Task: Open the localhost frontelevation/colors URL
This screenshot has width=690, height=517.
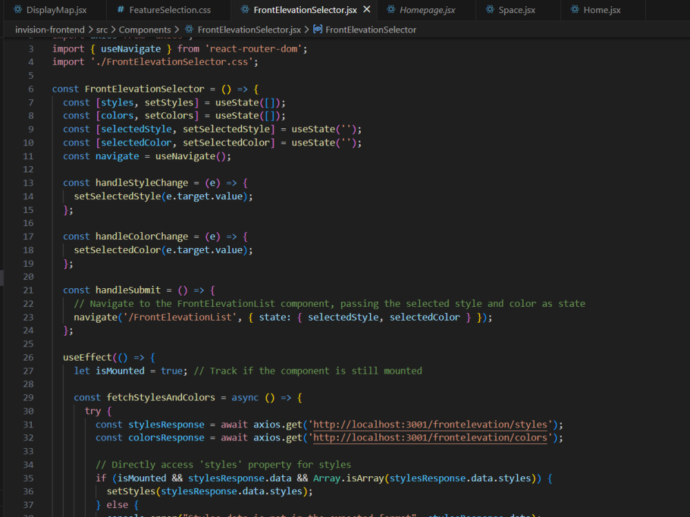Action: coord(430,438)
